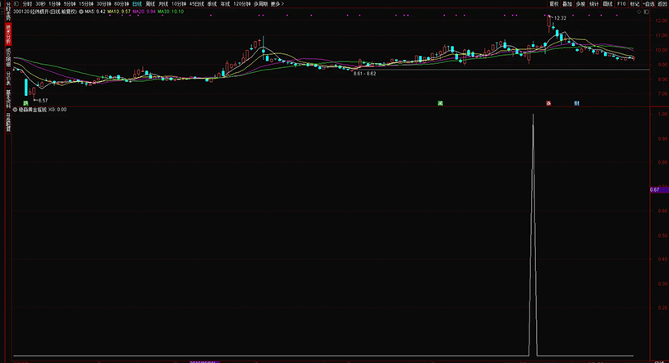Click the MA20: 9.94 label
The width and height of the screenshot is (669, 363).
144,12
